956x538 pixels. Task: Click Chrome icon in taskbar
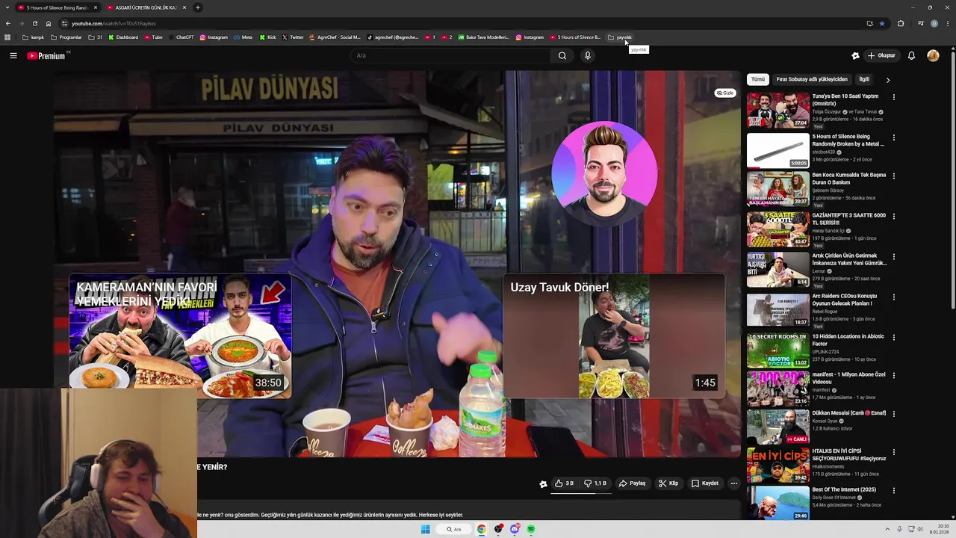coord(482,529)
